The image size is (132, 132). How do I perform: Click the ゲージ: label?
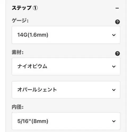tap(20, 20)
